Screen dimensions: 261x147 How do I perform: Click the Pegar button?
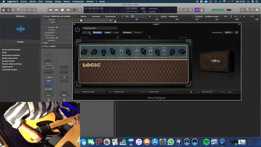pos(116,33)
